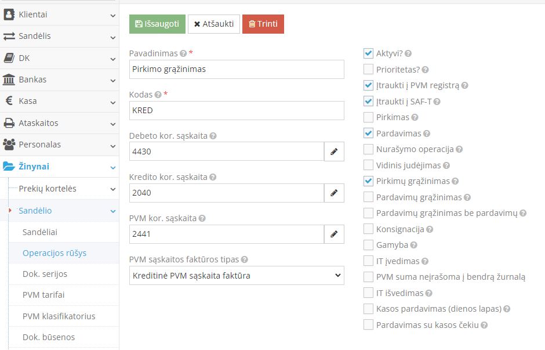Viewport: 545px width, 350px height.
Task: Open PVM sąskaitos faktūros tipas dropdown
Action: 237,276
